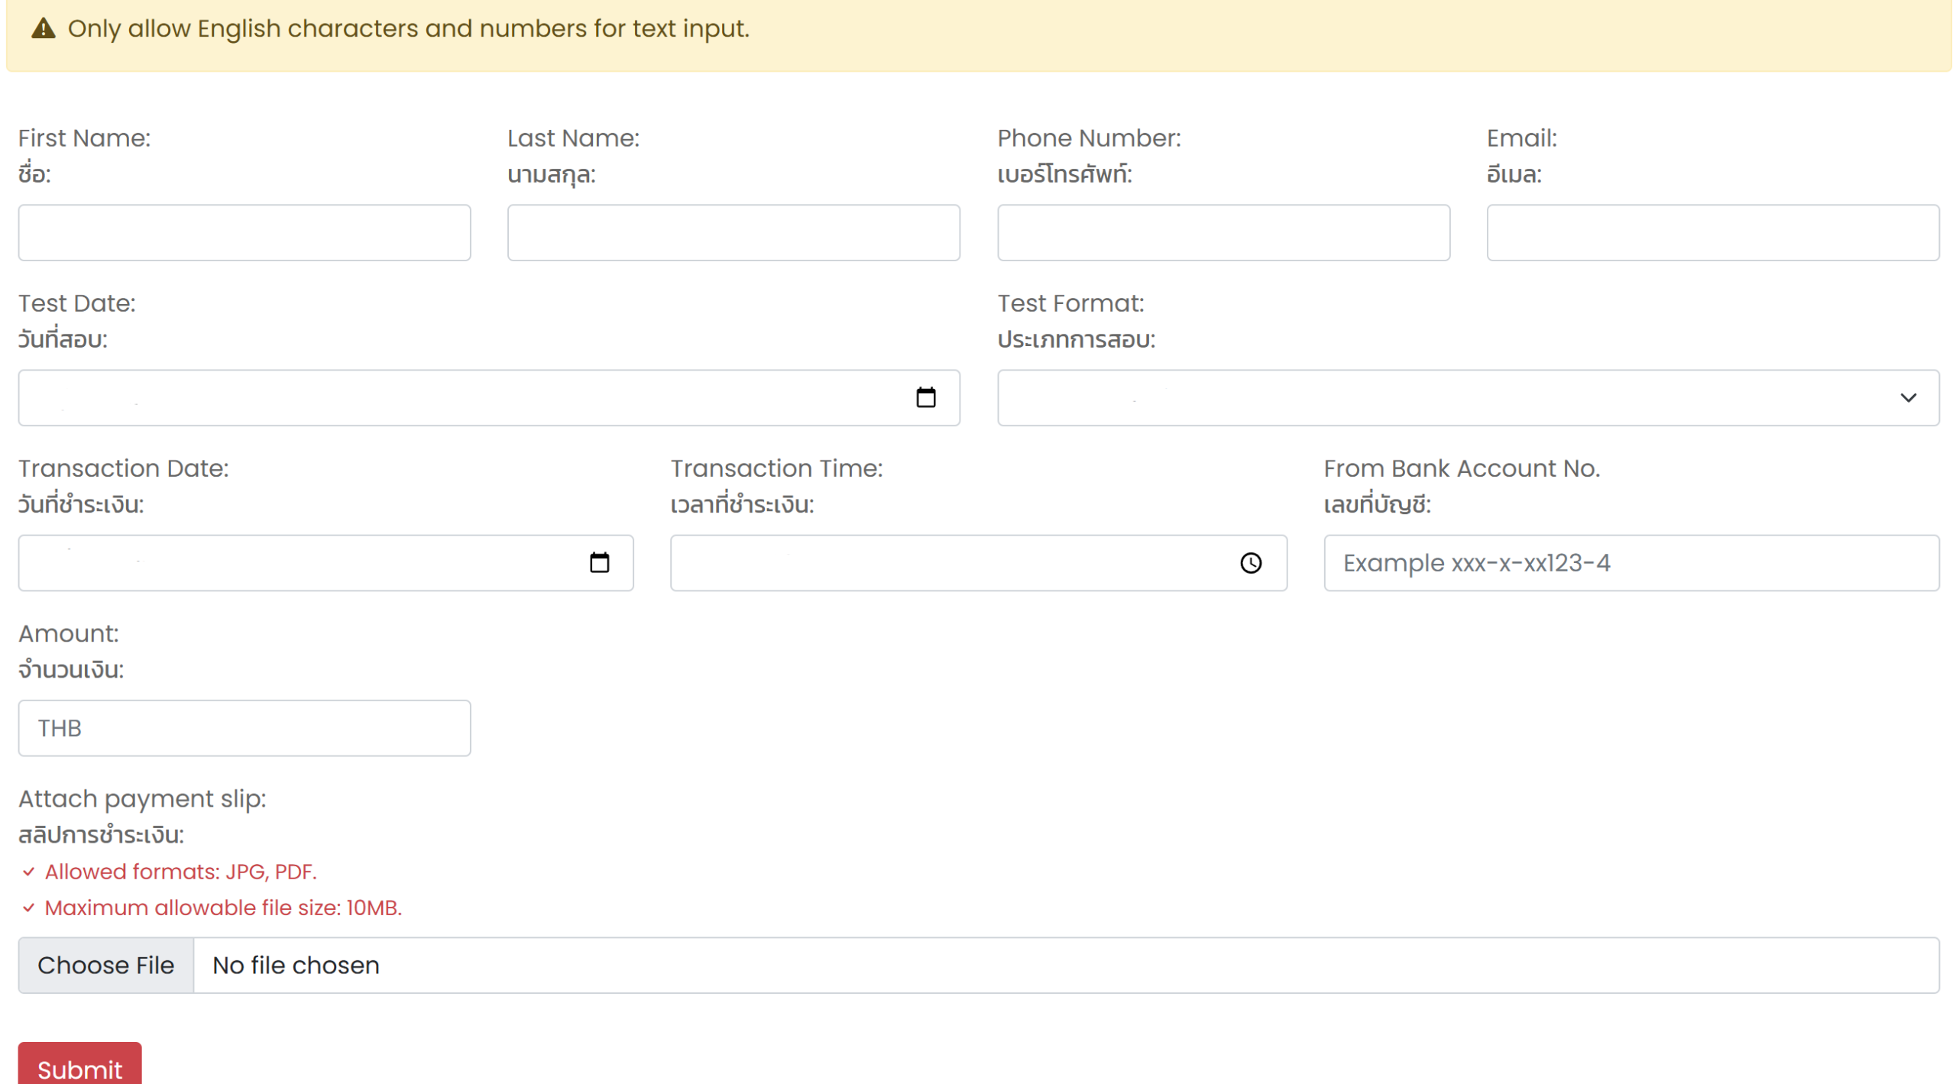Open the Test Date calendar picker icon

click(925, 397)
